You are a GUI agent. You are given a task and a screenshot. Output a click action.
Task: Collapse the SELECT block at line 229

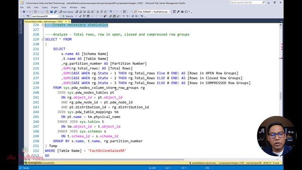tap(43, 39)
